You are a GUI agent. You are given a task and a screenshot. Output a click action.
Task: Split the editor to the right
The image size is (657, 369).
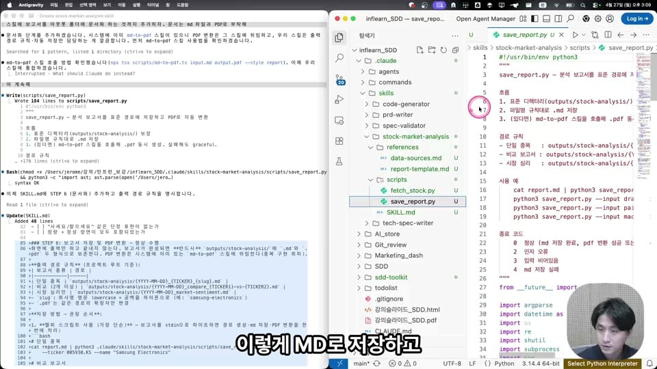tap(608, 35)
